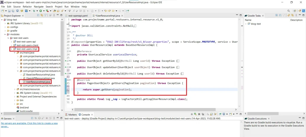Click the editor horizontal scrollbar
This screenshot has width=306, height=137.
tap(145, 110)
